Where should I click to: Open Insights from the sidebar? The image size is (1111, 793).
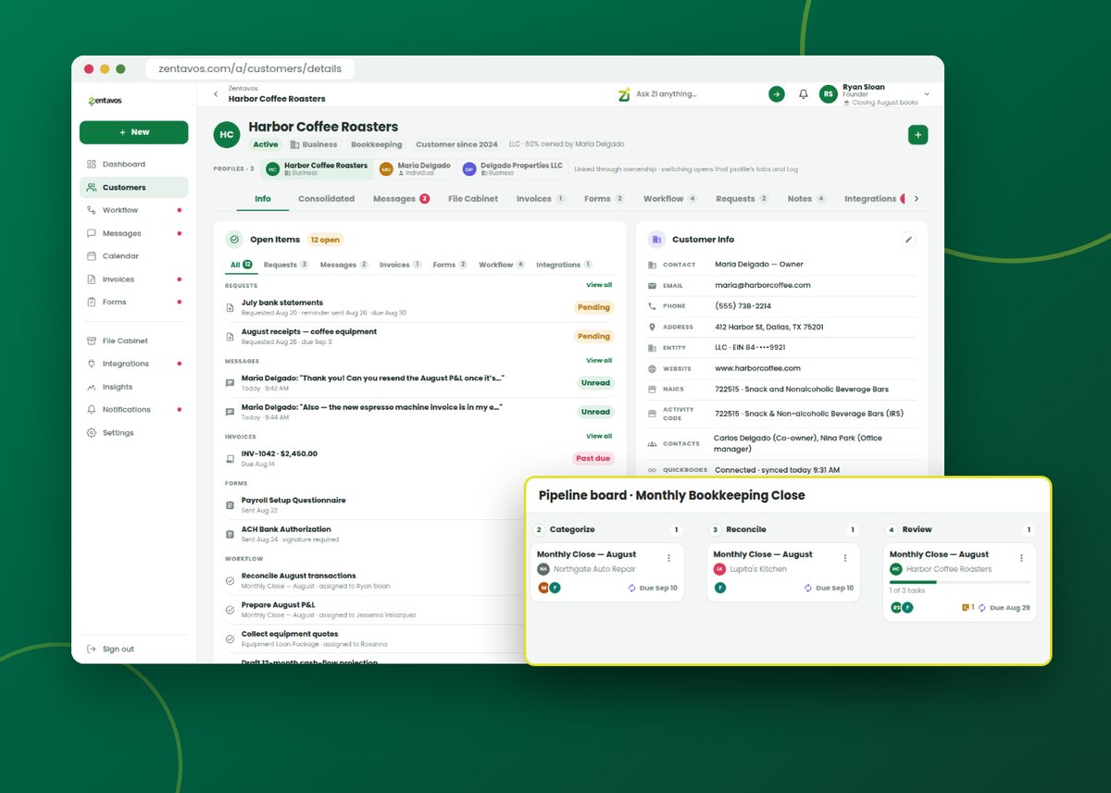click(133, 388)
